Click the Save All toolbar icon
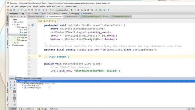Image resolution: width=195 pixels, height=110 pixels. 11,10
